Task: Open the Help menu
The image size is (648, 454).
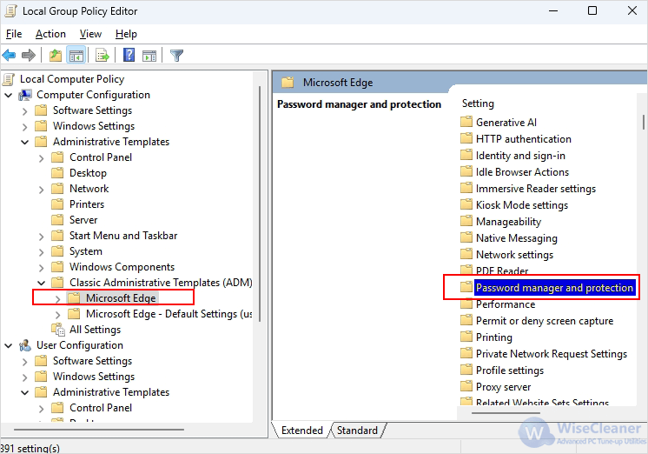Action: [126, 34]
